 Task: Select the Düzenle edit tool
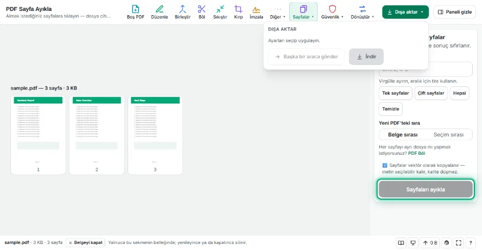pyautogui.click(x=159, y=12)
